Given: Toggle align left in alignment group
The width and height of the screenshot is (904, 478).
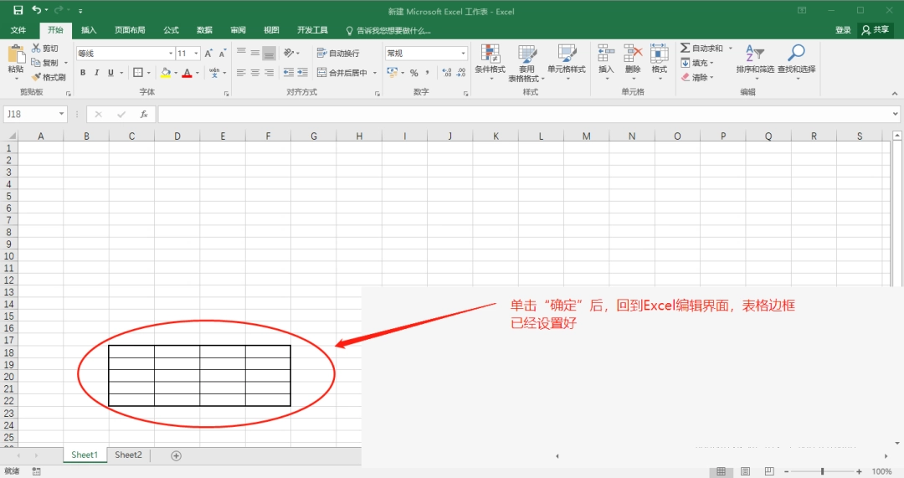Looking at the screenshot, I should (241, 73).
